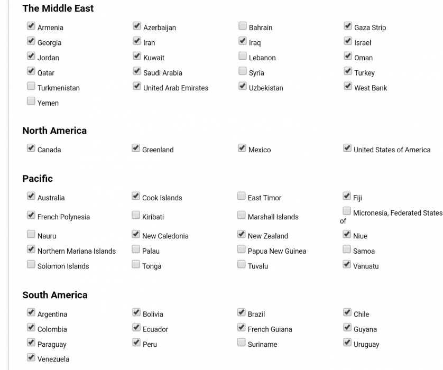Image resolution: width=443 pixels, height=370 pixels.
Task: Uncheck the Gaza Strip checkbox
Action: click(x=347, y=26)
